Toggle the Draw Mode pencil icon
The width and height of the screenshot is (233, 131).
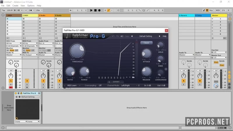(x=204, y=10)
